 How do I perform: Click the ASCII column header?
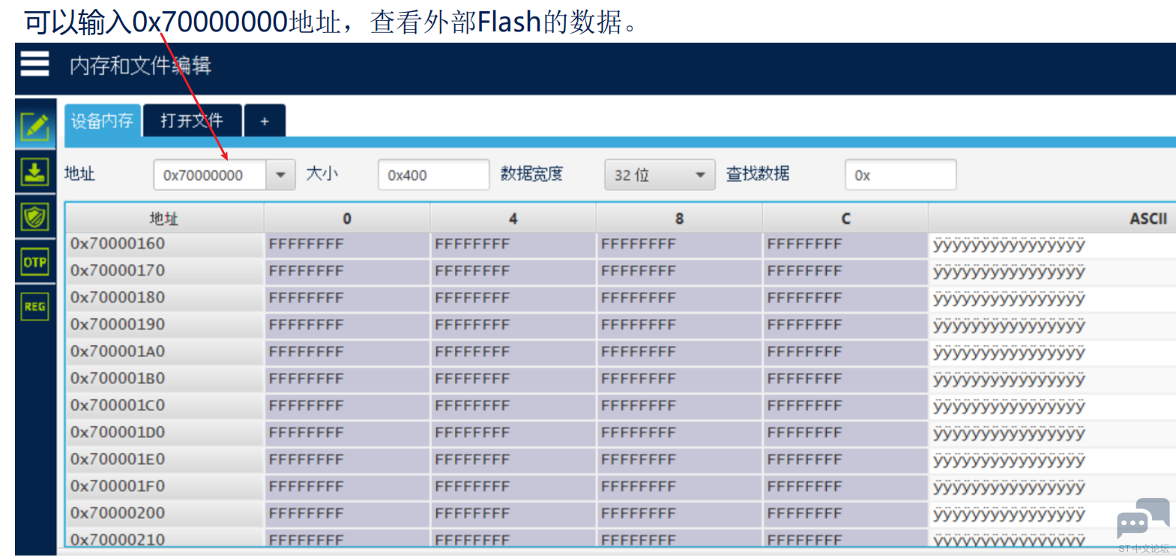pos(1148,219)
